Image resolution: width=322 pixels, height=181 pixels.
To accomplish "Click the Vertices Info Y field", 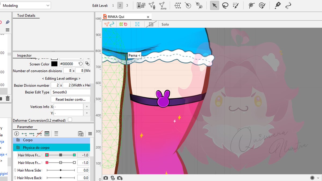I will (x=68, y=113).
